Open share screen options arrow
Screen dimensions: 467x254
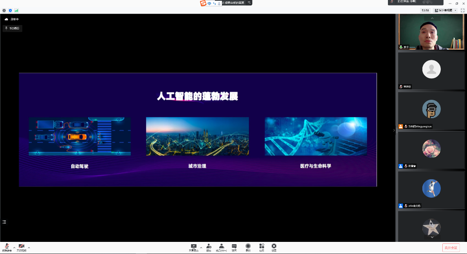tap(201, 247)
